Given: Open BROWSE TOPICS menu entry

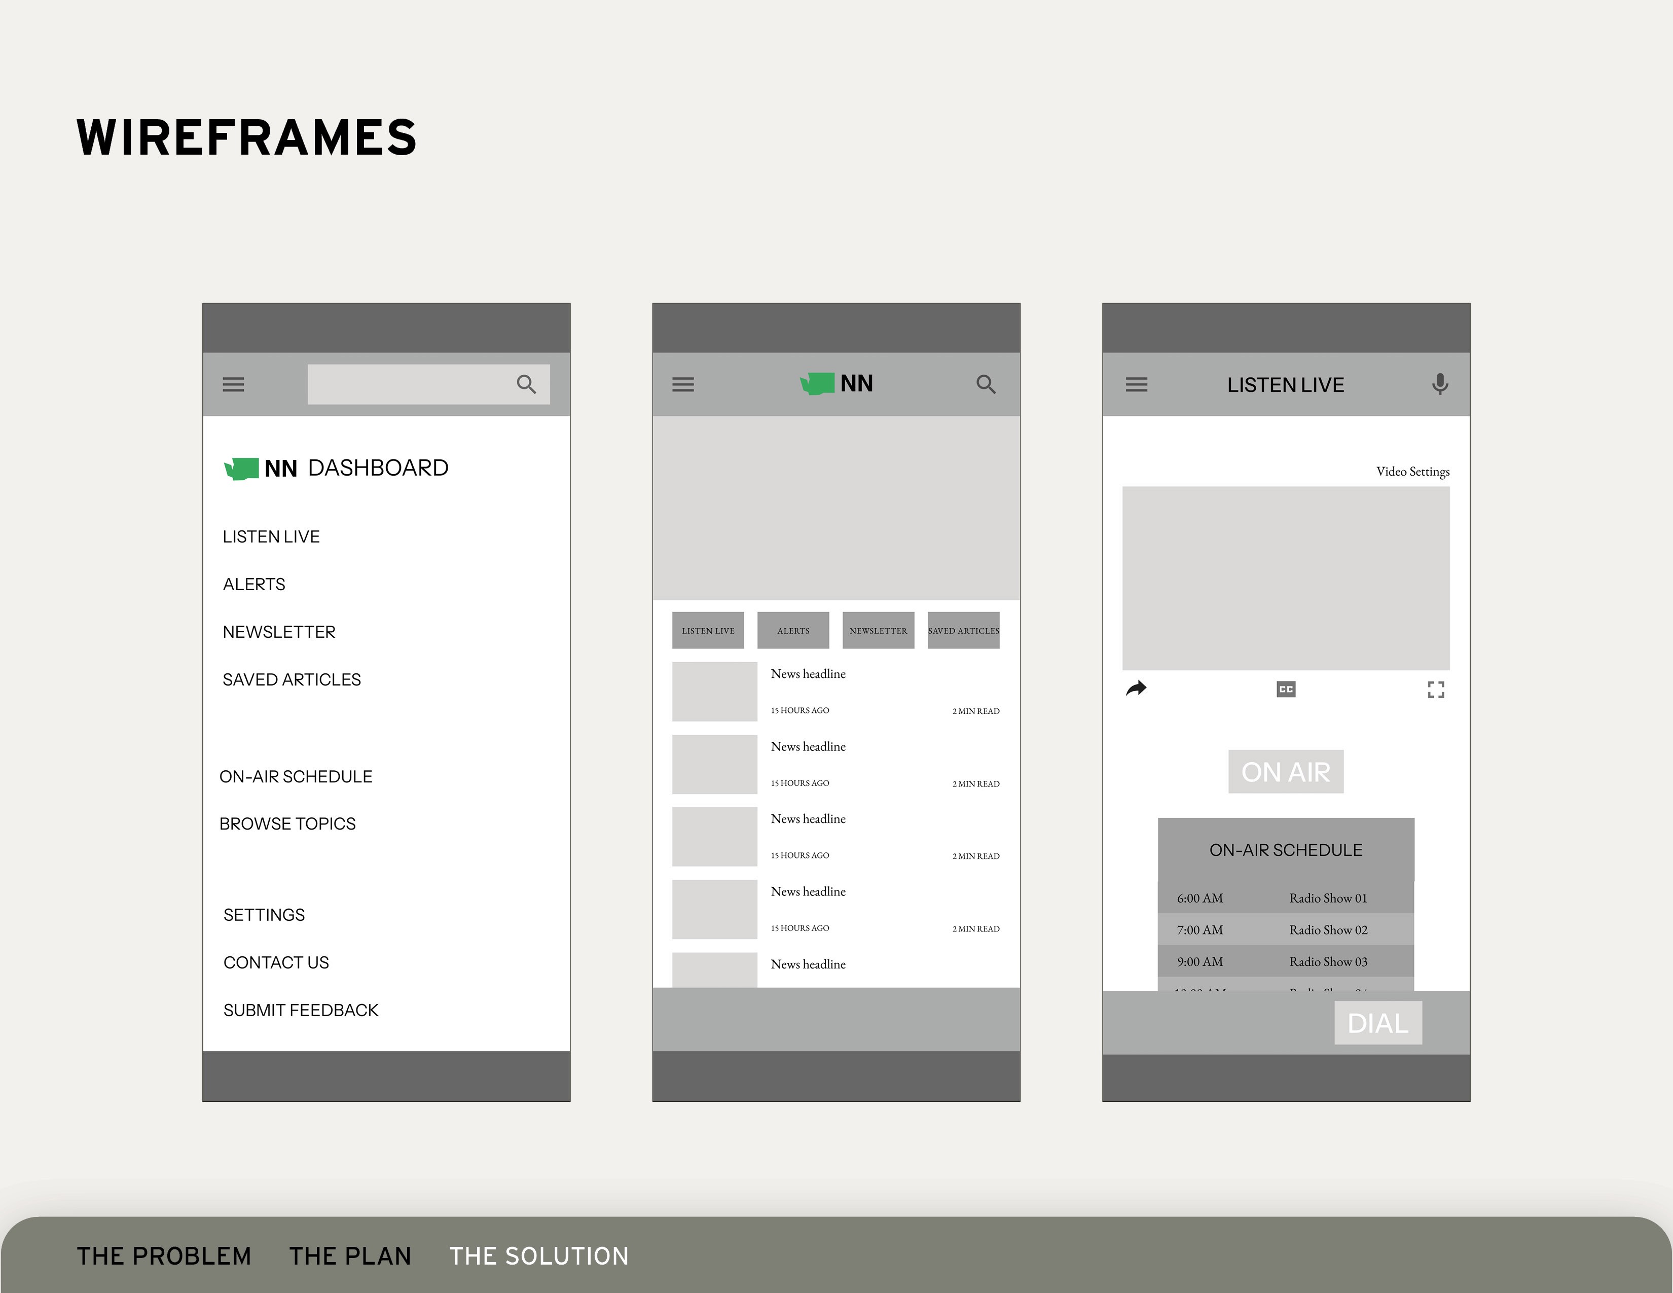Looking at the screenshot, I should click(287, 823).
